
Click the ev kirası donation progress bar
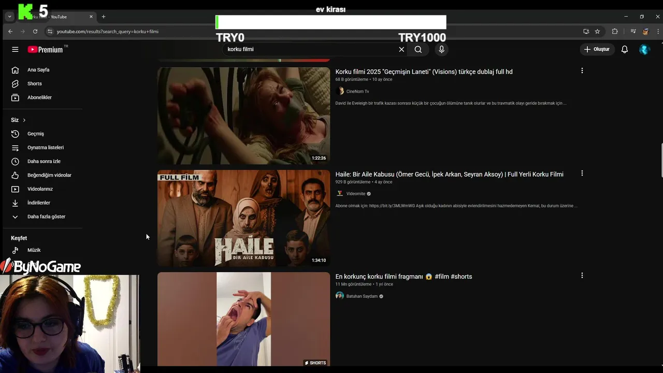pos(331,22)
